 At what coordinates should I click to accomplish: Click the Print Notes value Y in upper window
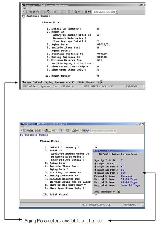[x=98, y=76]
